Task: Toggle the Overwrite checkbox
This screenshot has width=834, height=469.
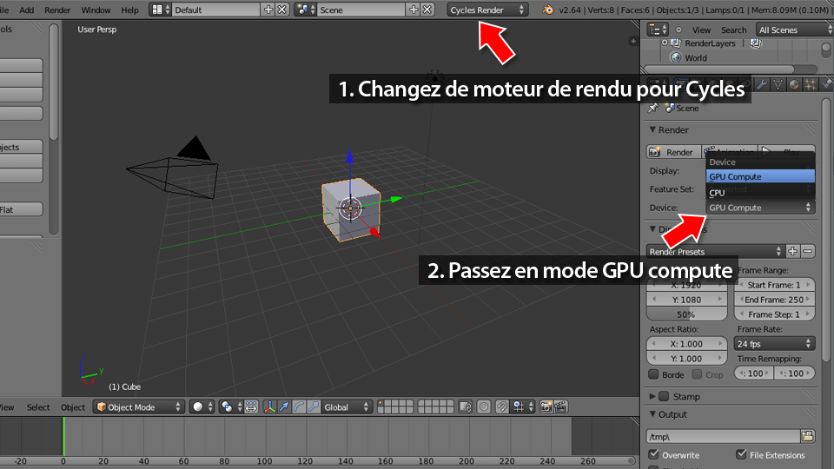Action: tap(653, 454)
